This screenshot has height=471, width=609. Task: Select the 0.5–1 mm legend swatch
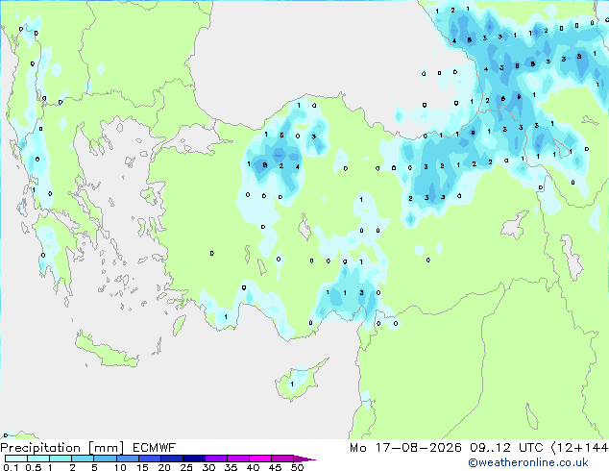(x=38, y=459)
